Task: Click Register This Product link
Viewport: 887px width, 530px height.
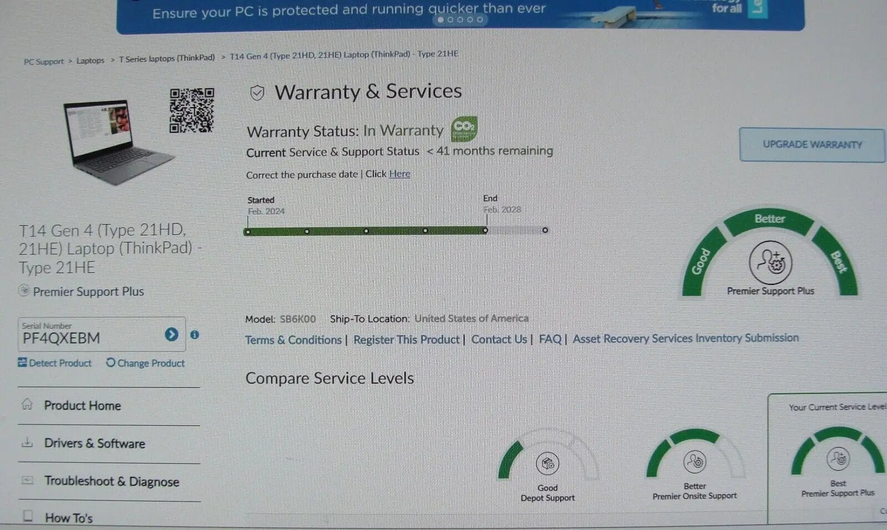Action: click(406, 339)
